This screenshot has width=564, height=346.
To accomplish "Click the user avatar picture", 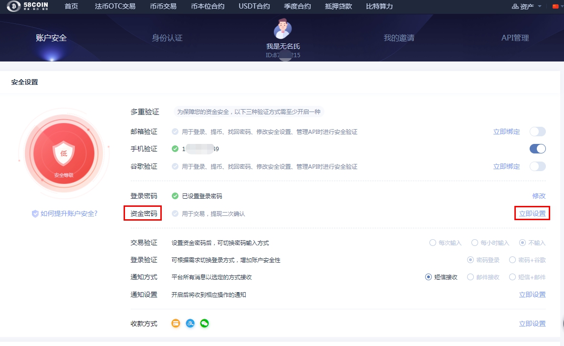I will (283, 29).
